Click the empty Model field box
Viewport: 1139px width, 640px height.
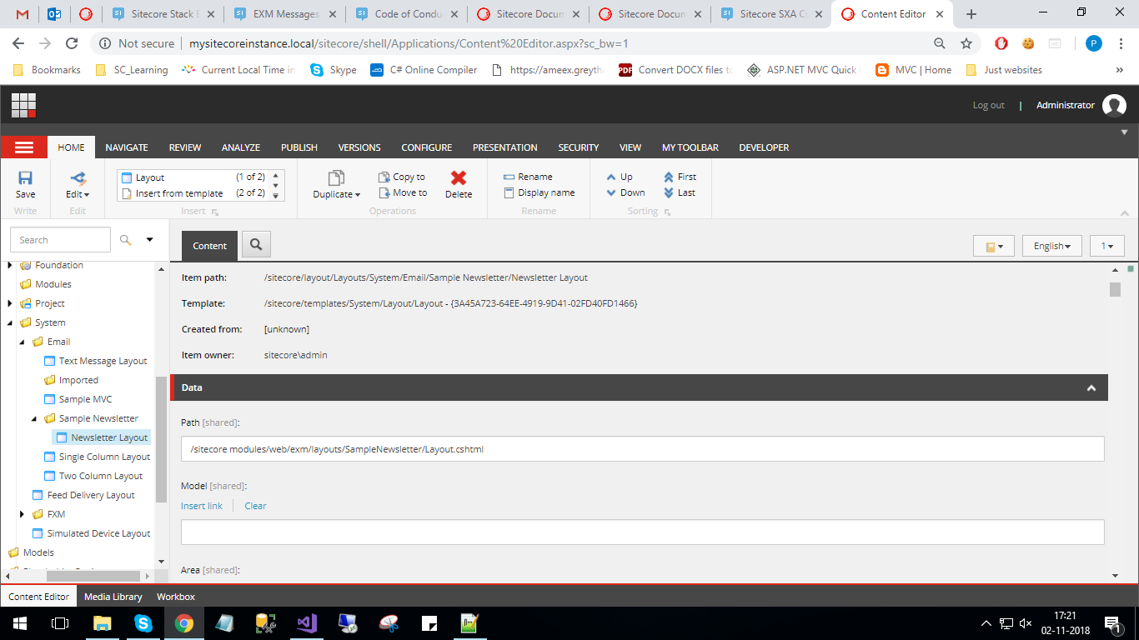(642, 532)
